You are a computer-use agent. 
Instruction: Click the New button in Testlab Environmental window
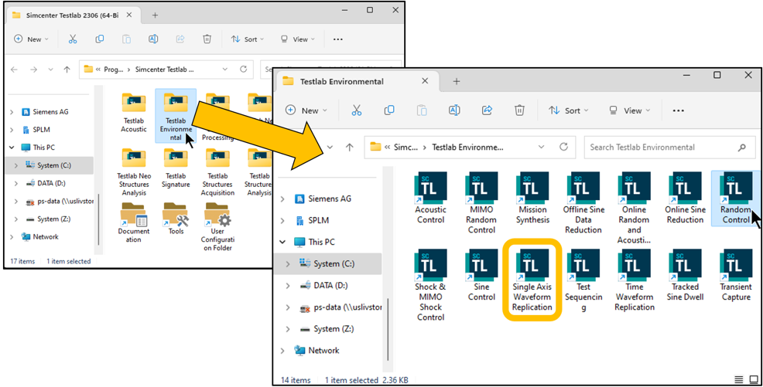(x=307, y=110)
